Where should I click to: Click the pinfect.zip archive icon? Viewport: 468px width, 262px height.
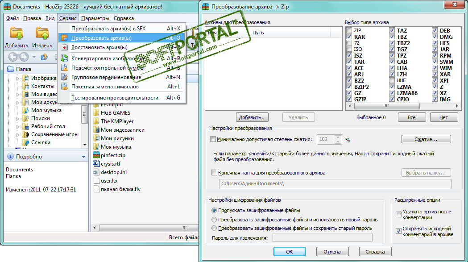coord(96,155)
